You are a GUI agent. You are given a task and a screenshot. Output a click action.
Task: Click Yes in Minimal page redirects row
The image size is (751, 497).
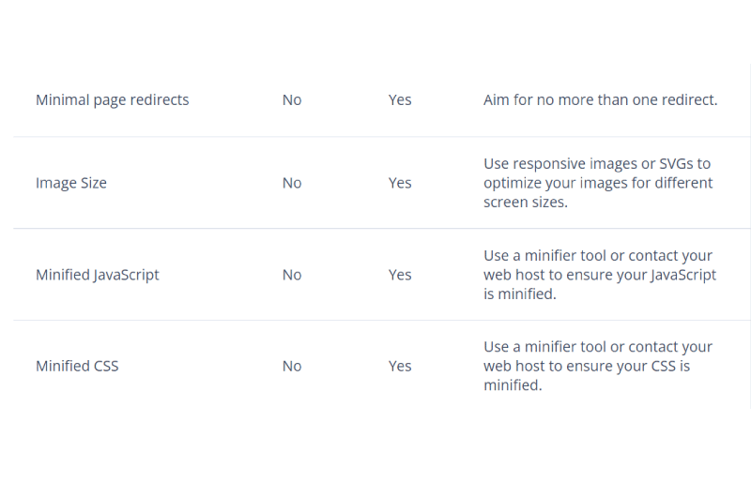coord(400,100)
